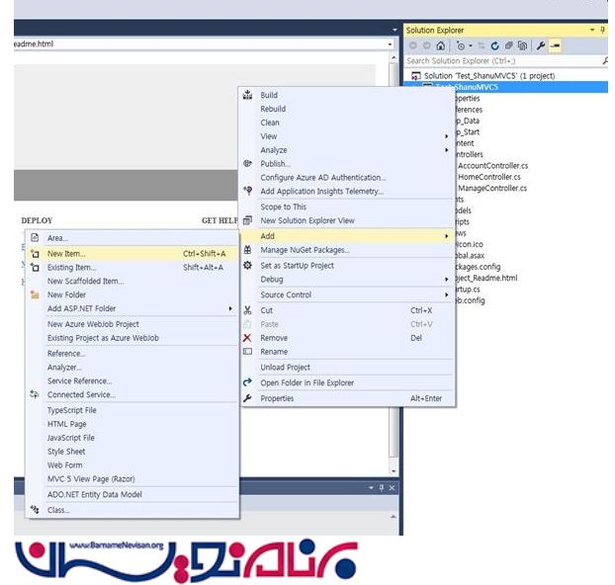Image resolution: width=615 pixels, height=585 pixels.
Task: Click New Item icon in submenu
Action: click(x=35, y=254)
